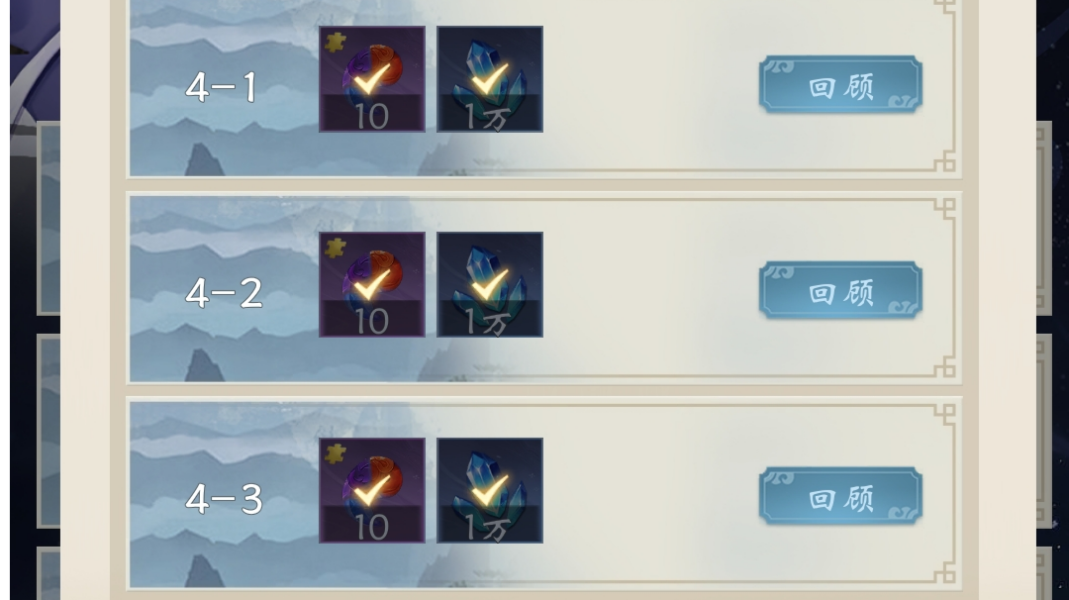Click the 回顾 button for stage 4-1

pos(840,84)
